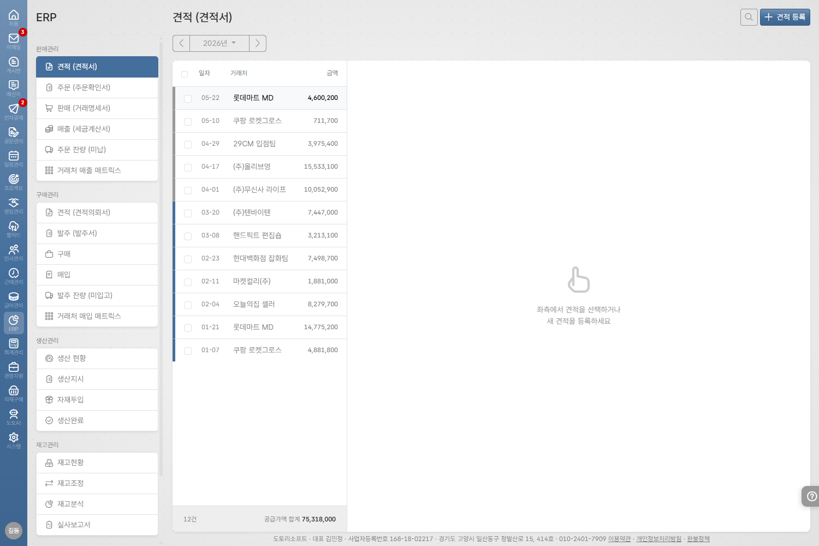The image size is (819, 546).
Task: Check the 04-17 (주)올리브영 checkbox
Action: [x=188, y=167]
